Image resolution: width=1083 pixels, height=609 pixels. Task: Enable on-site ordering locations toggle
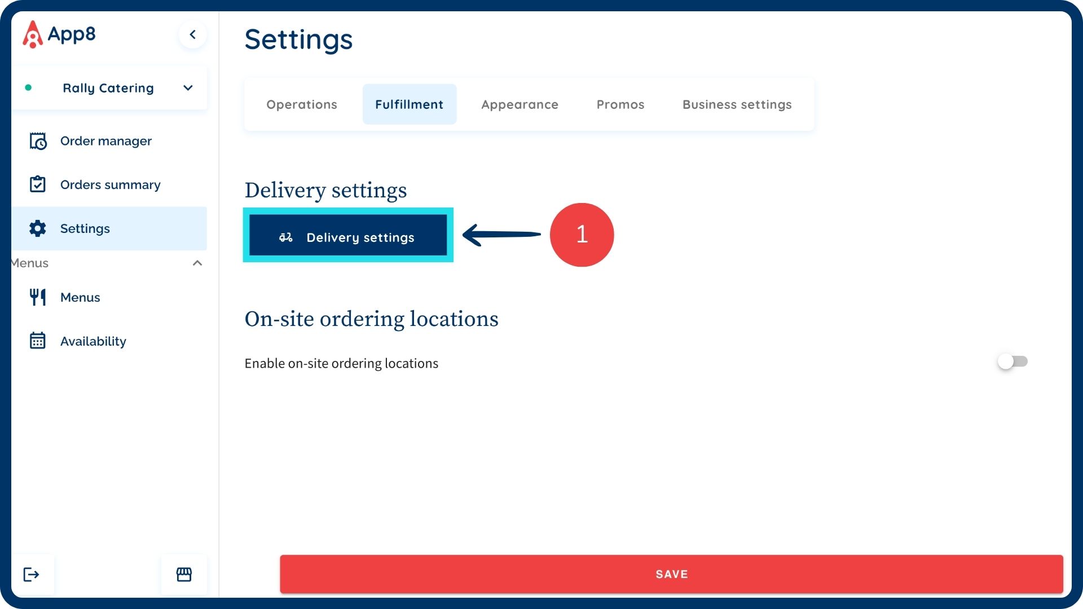[x=1012, y=361]
